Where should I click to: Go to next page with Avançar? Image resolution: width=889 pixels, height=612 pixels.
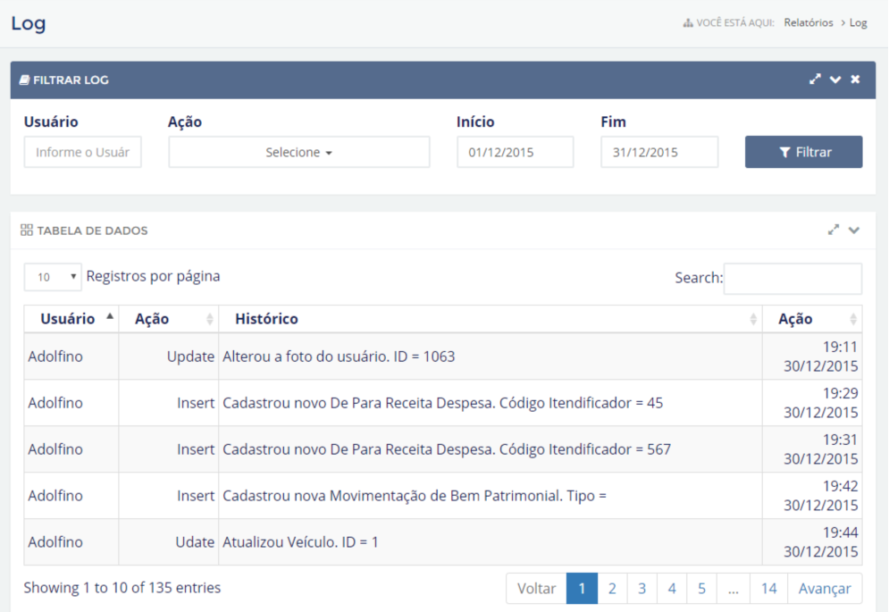click(x=825, y=588)
